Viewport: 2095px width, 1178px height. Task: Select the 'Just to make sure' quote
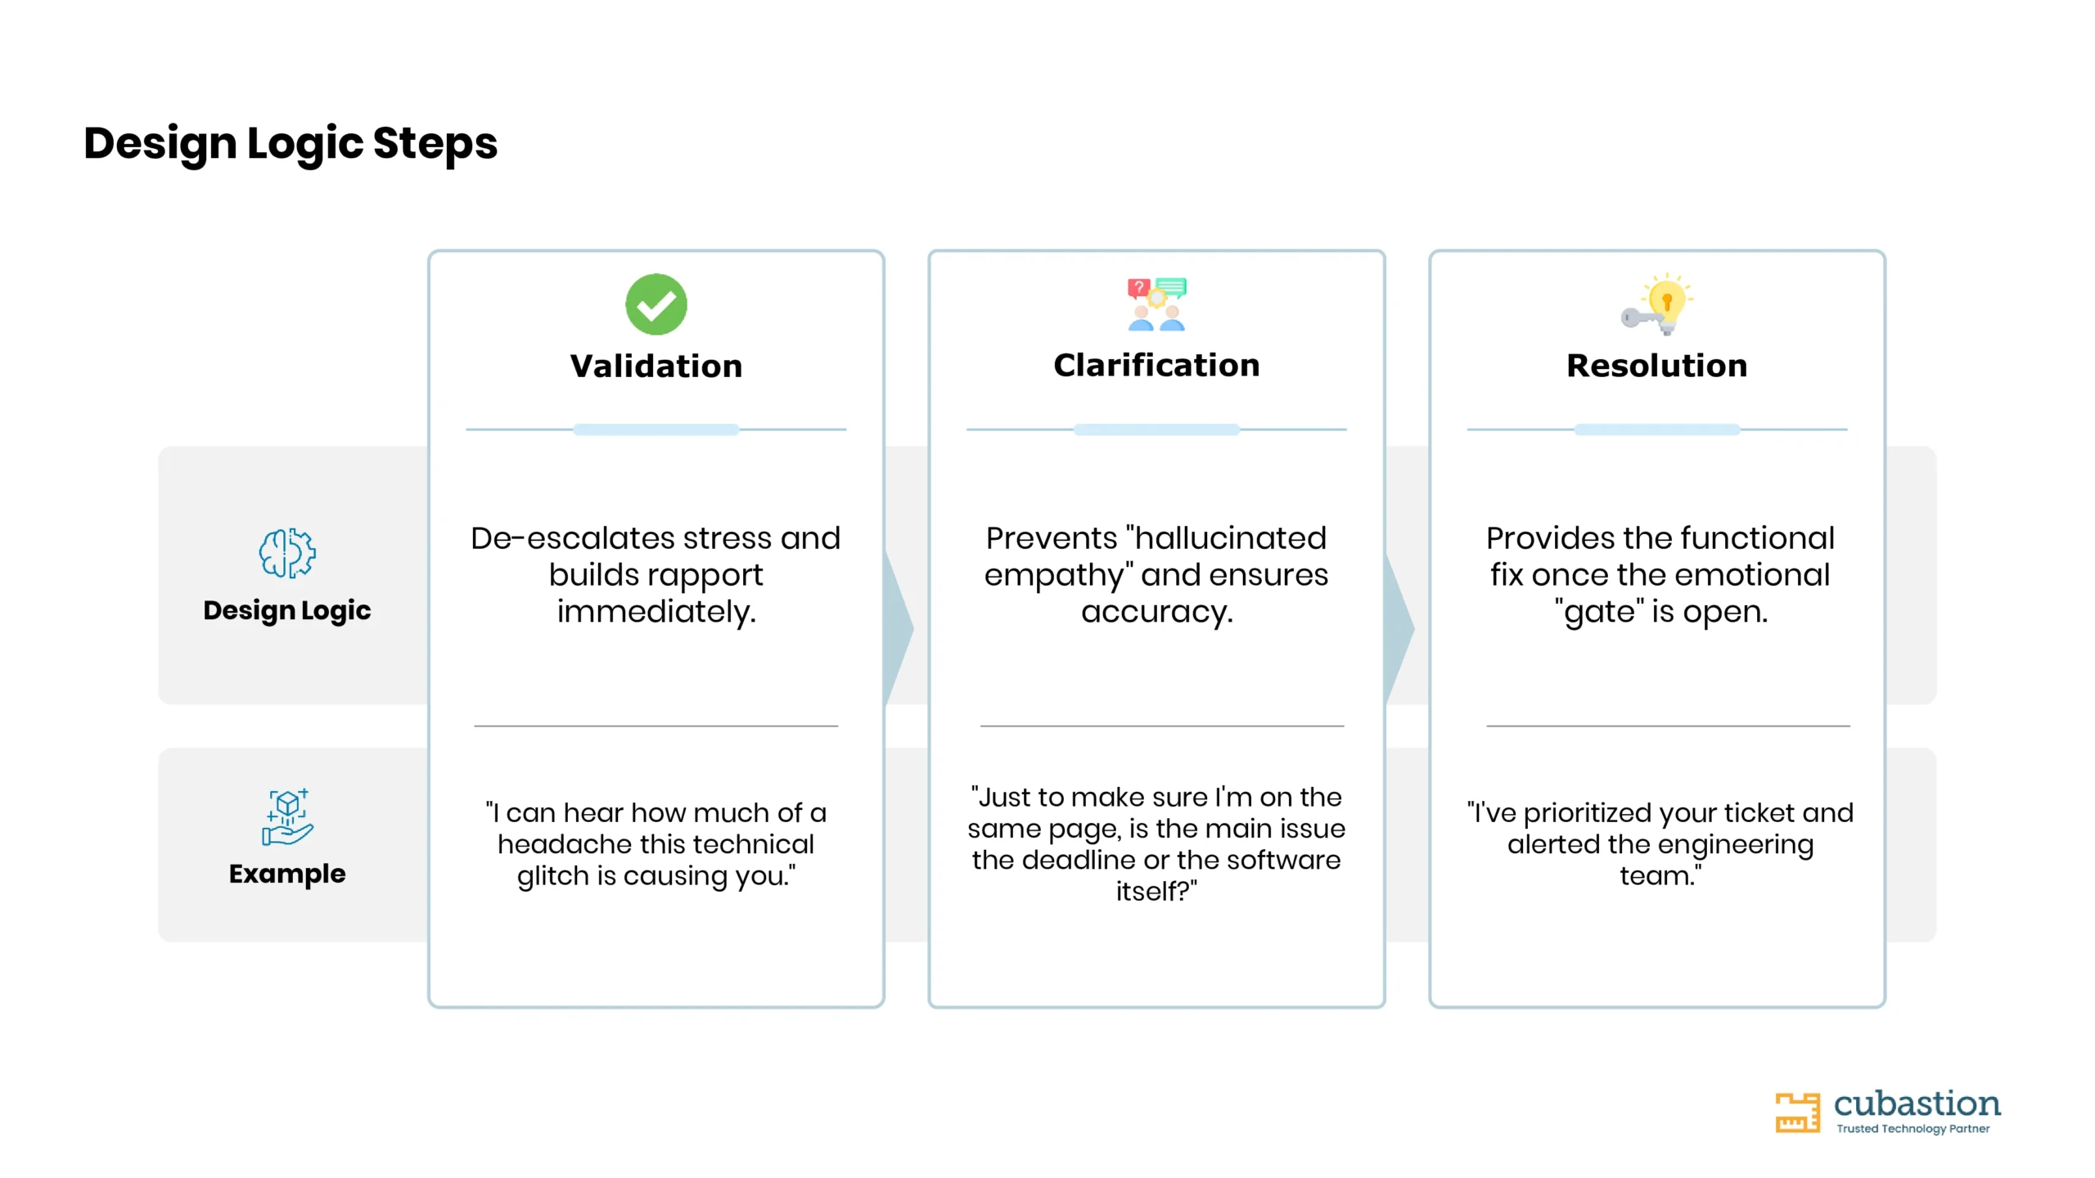pos(1156,844)
